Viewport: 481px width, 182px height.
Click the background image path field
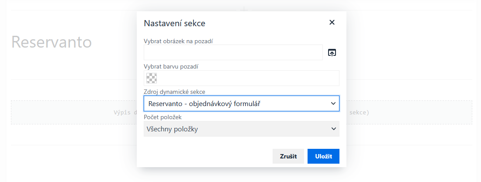(233, 52)
